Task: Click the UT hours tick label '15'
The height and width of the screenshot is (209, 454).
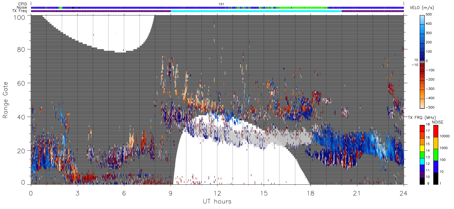Action: [264, 193]
